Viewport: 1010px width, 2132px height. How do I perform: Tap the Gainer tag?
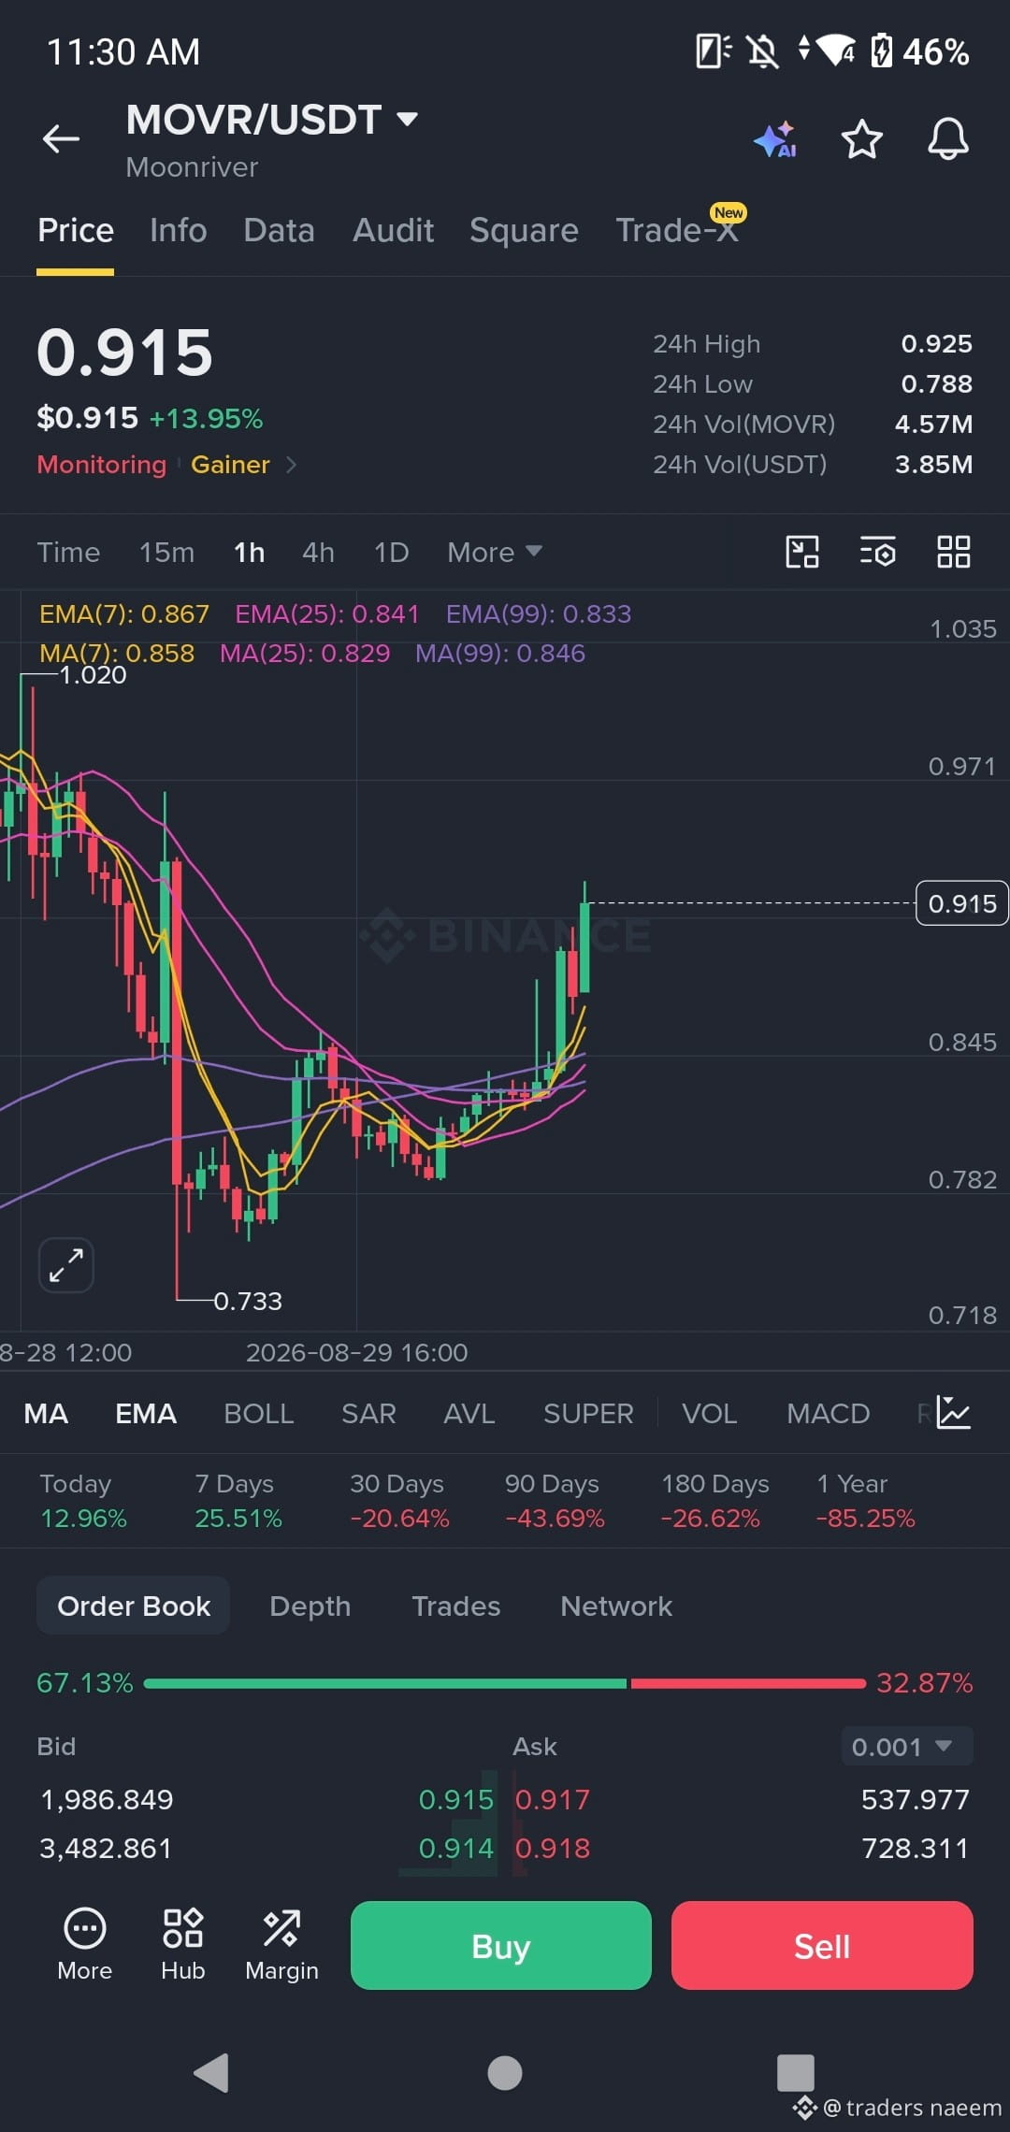pyautogui.click(x=230, y=465)
